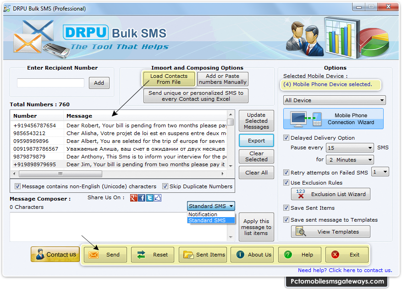Click the folder icon on Sent Items

click(x=188, y=255)
